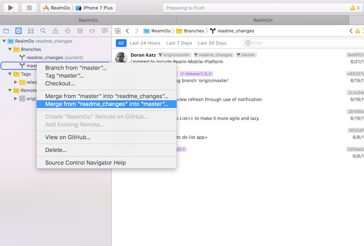This screenshot has width=364, height=246.
Task: Click Doron Katz avatar thumbnail
Action: click(121, 57)
